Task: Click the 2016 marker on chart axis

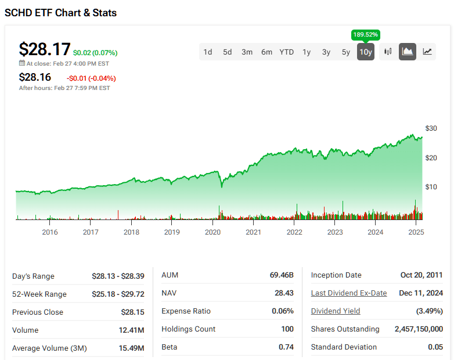Action: point(50,232)
